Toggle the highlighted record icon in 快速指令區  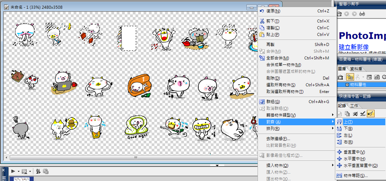click(x=371, y=113)
